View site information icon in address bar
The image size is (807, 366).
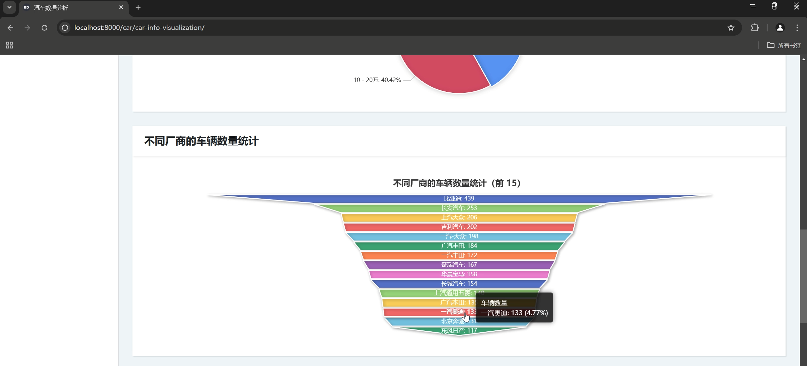click(x=65, y=28)
